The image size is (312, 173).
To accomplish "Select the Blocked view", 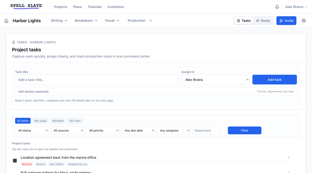I will (x=58, y=121).
